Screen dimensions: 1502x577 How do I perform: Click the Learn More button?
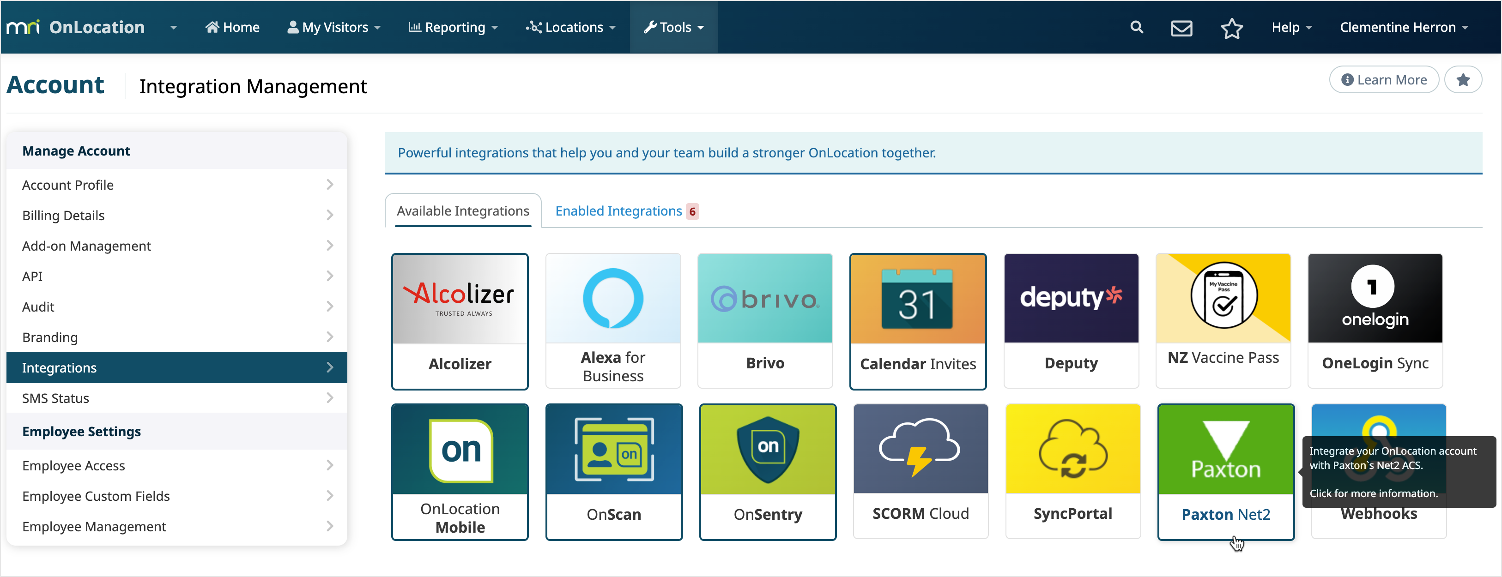pyautogui.click(x=1384, y=80)
